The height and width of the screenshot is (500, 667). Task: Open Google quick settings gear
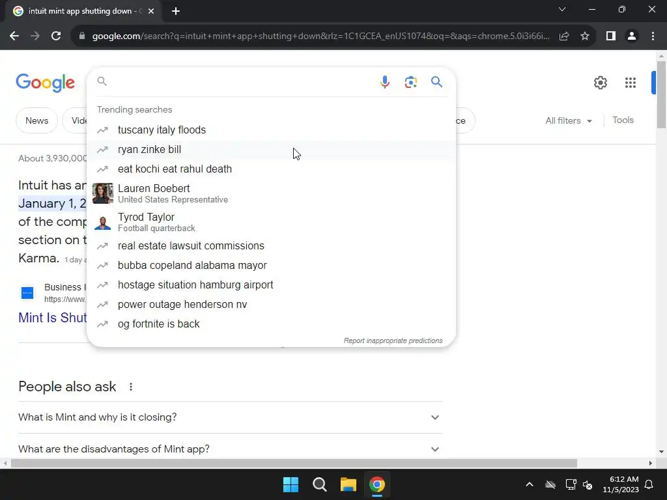(x=600, y=83)
